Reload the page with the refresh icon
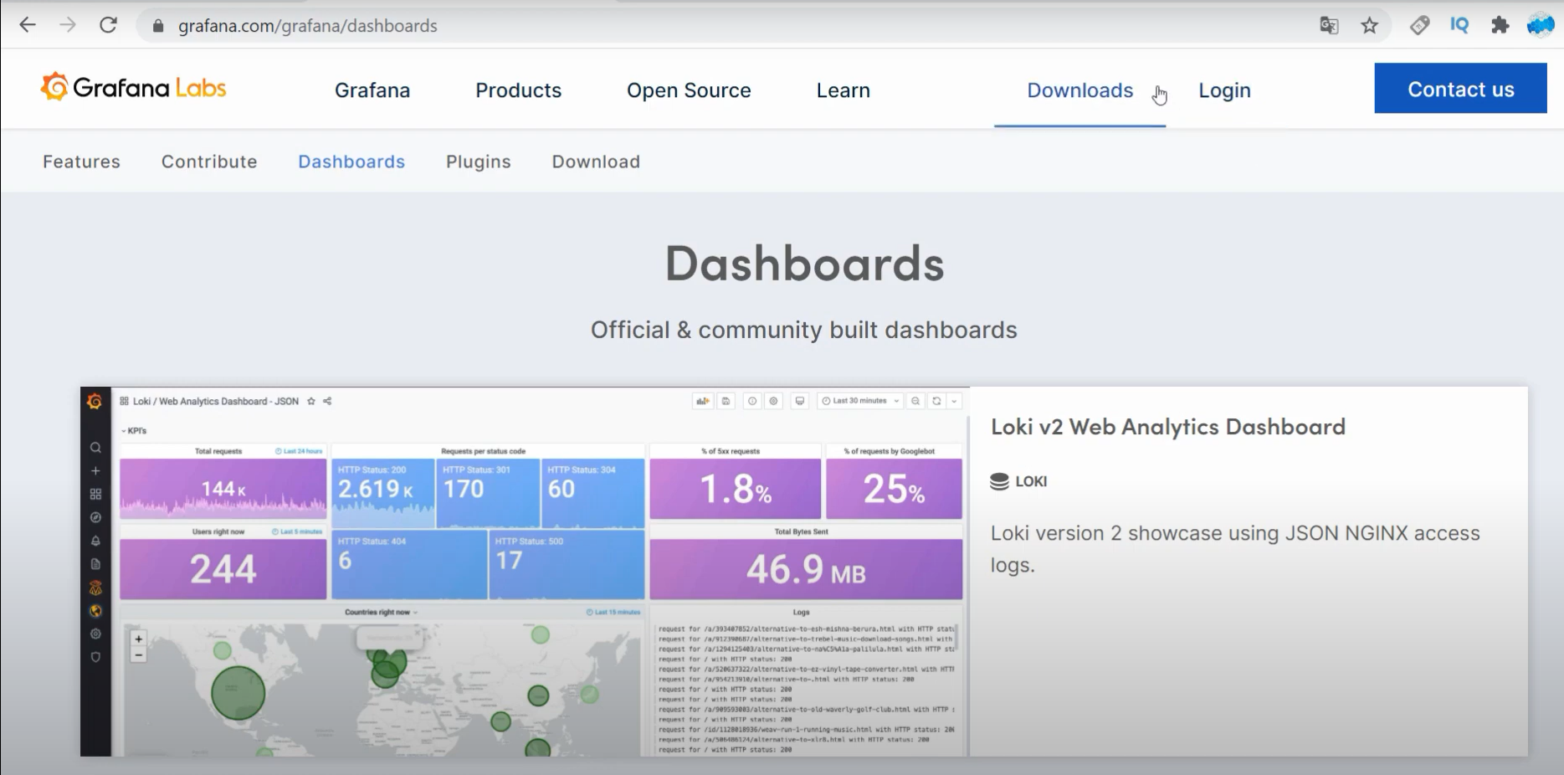1564x775 pixels. 108,25
